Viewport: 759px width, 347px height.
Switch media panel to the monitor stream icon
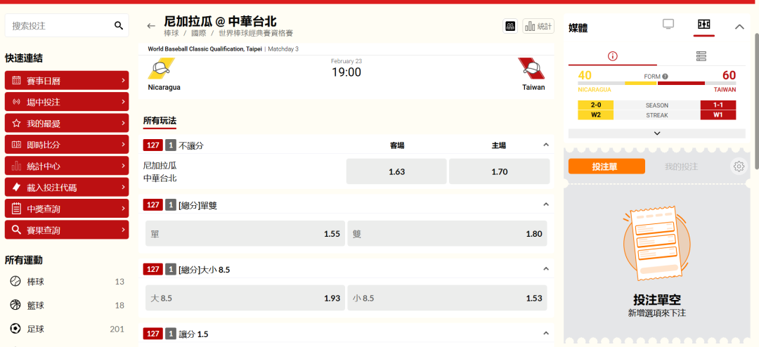point(668,24)
